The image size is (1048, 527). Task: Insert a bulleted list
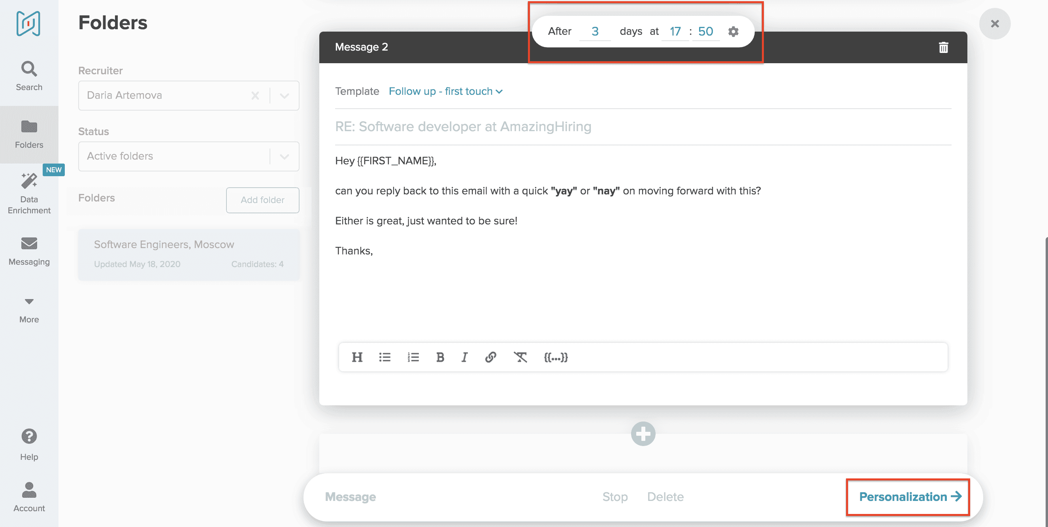pos(385,357)
